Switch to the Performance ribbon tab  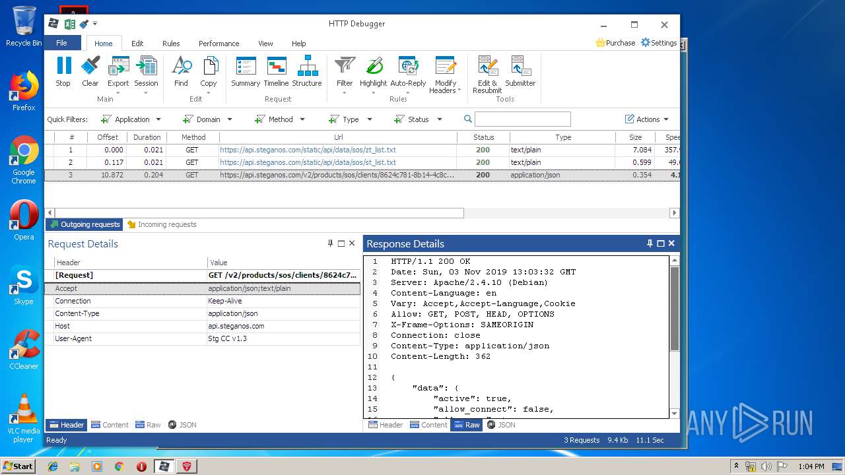[x=219, y=44]
